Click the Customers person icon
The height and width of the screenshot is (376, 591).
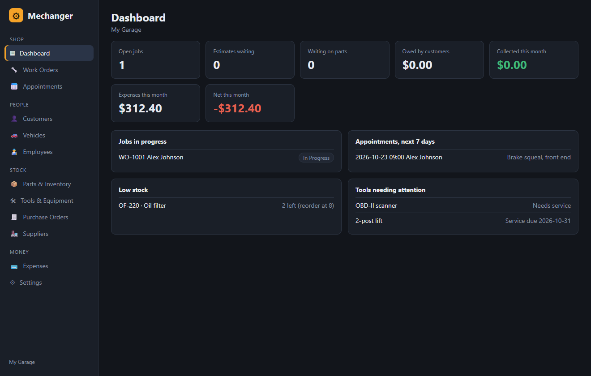coord(14,119)
